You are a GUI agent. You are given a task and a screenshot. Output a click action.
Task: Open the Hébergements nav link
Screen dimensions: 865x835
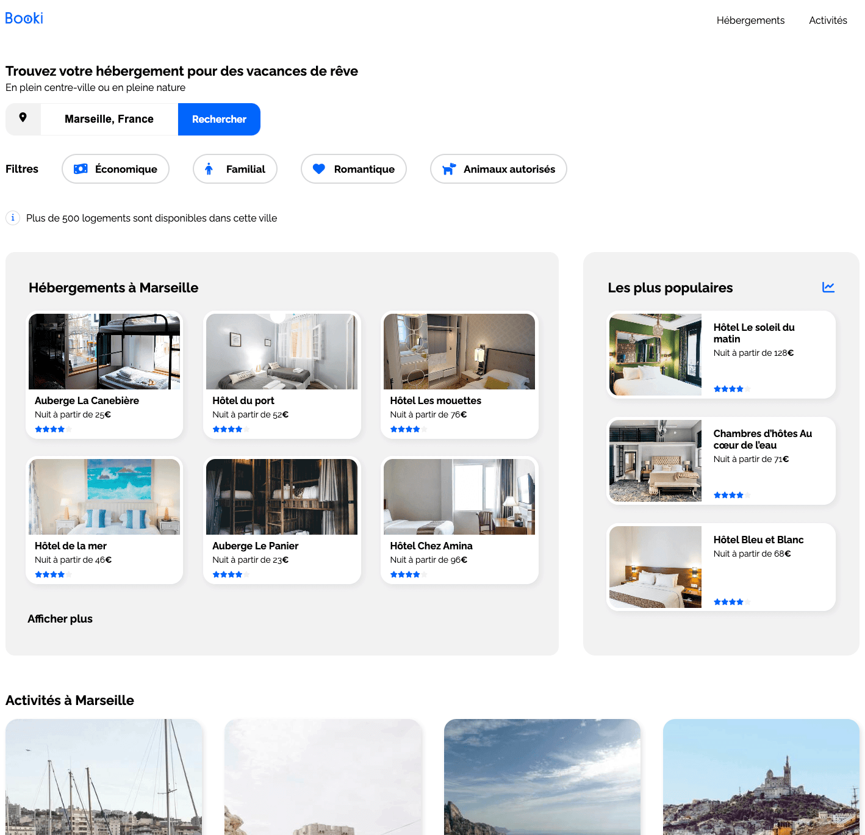(750, 20)
